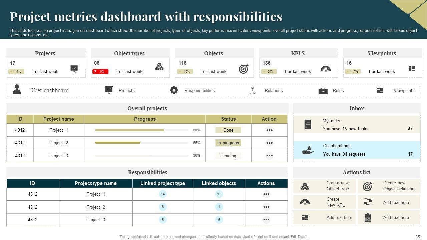Click the Create New KPL gauge icon

(x=305, y=202)
